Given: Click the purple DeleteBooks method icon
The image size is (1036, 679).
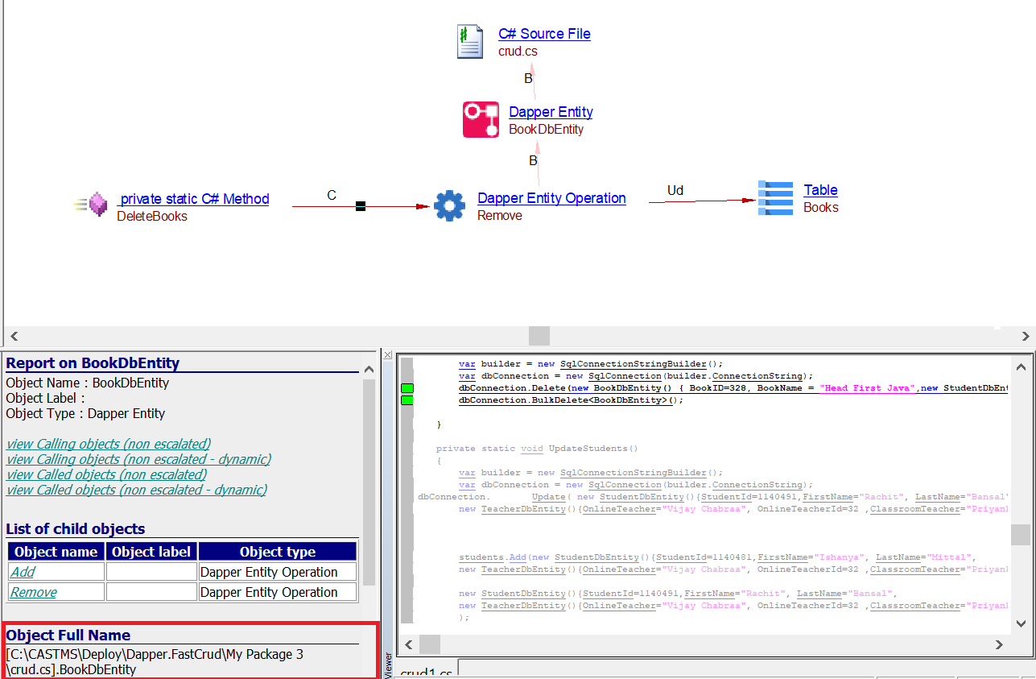Looking at the screenshot, I should [x=97, y=205].
